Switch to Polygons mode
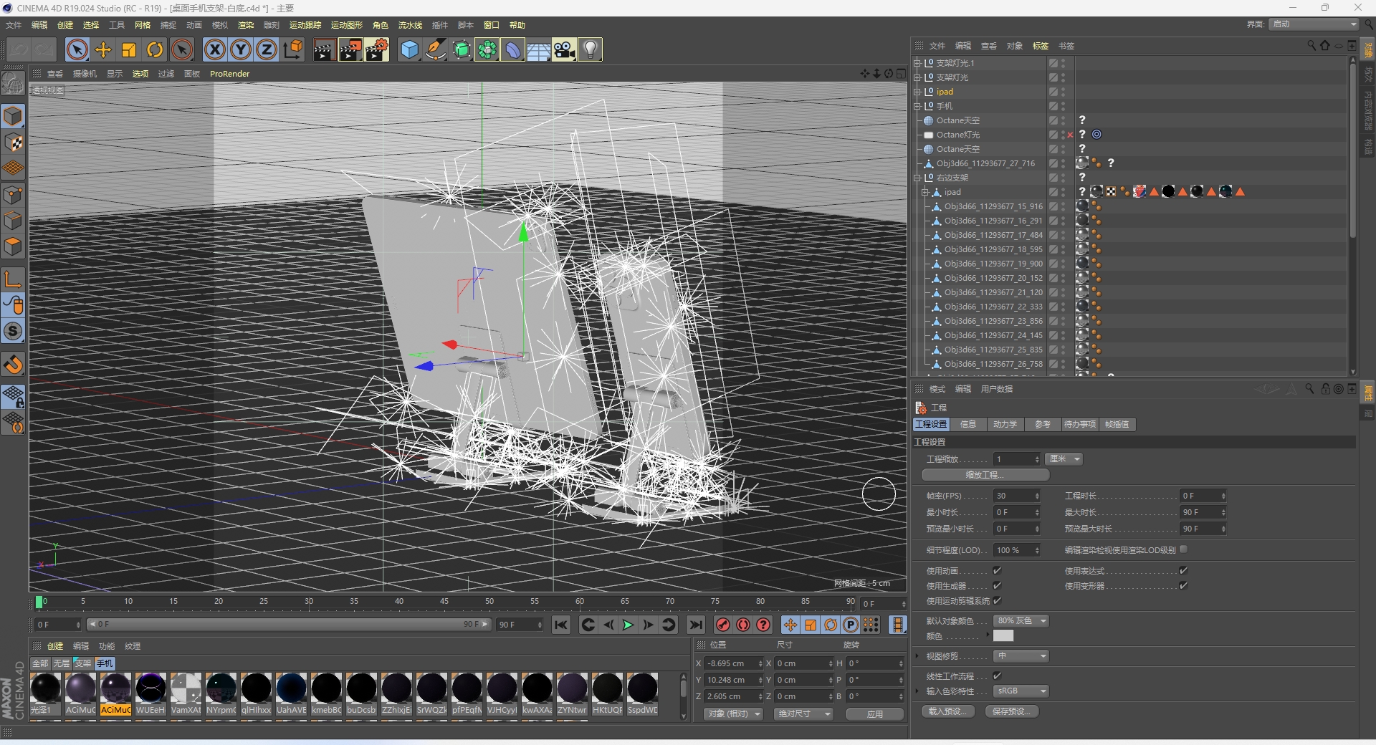 click(13, 246)
